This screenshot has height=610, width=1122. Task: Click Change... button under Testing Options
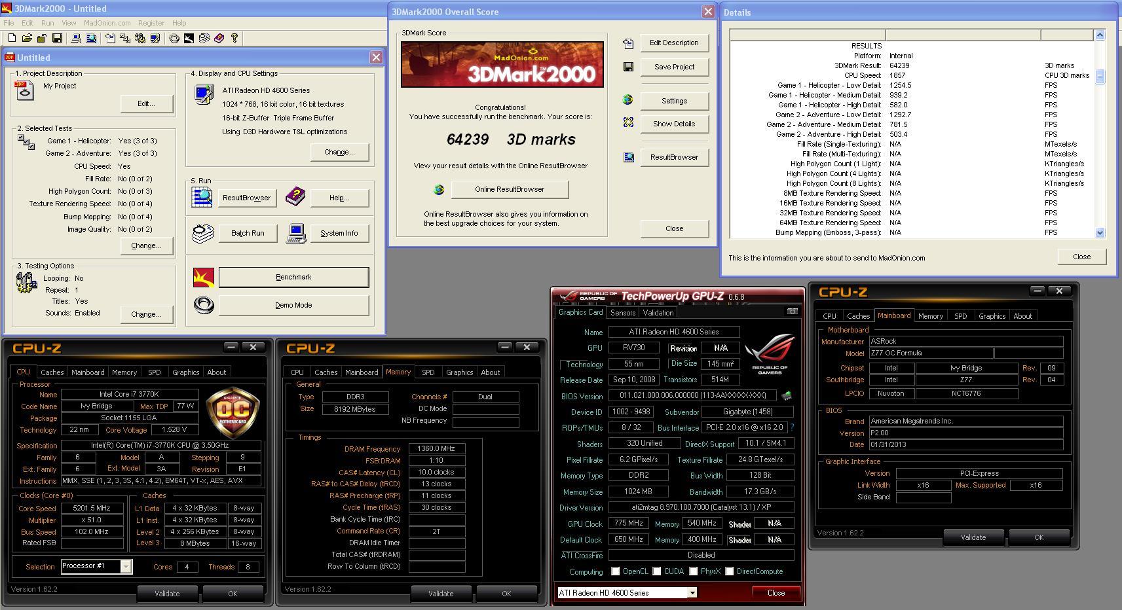click(146, 314)
